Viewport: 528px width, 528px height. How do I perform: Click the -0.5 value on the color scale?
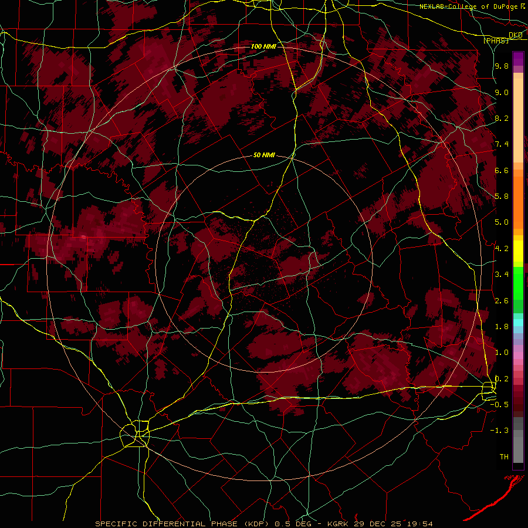tap(499, 405)
